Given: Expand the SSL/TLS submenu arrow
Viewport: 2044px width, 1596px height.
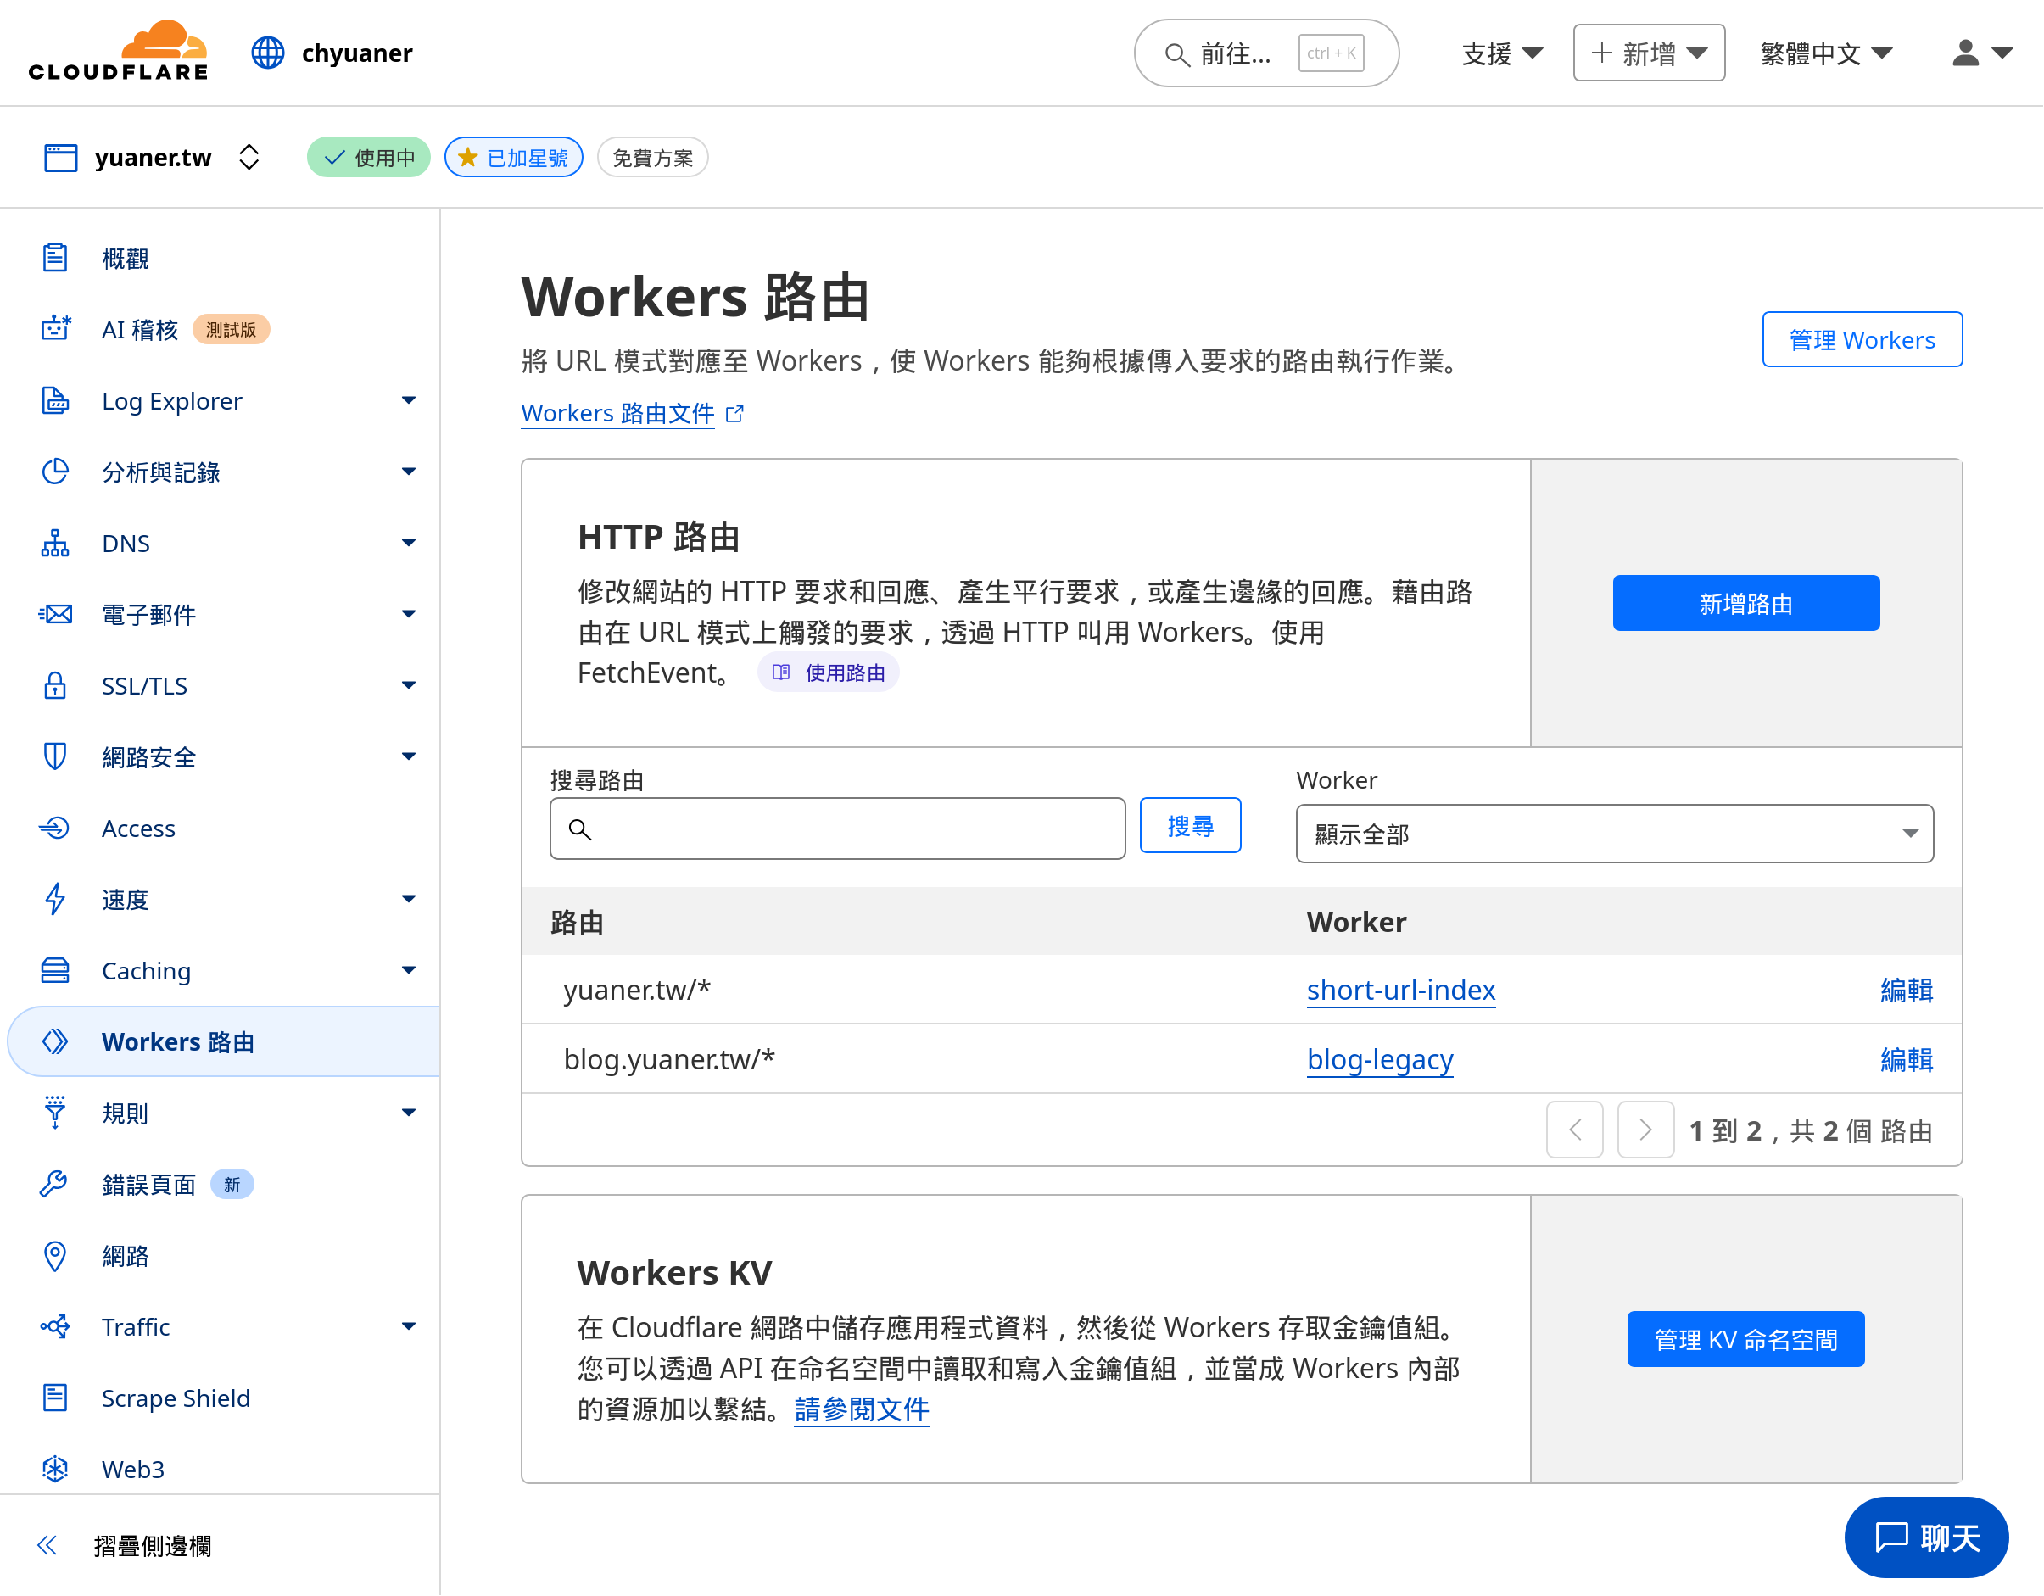Looking at the screenshot, I should [409, 685].
